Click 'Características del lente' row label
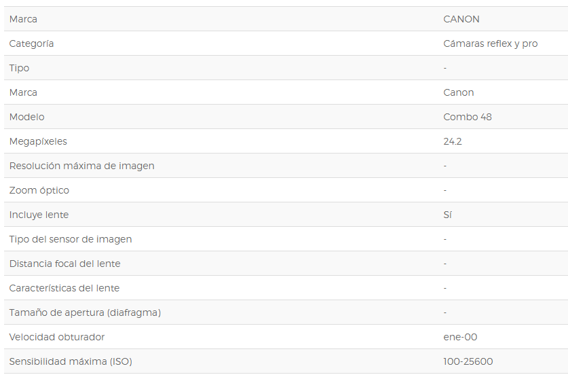568x377 pixels. point(64,288)
